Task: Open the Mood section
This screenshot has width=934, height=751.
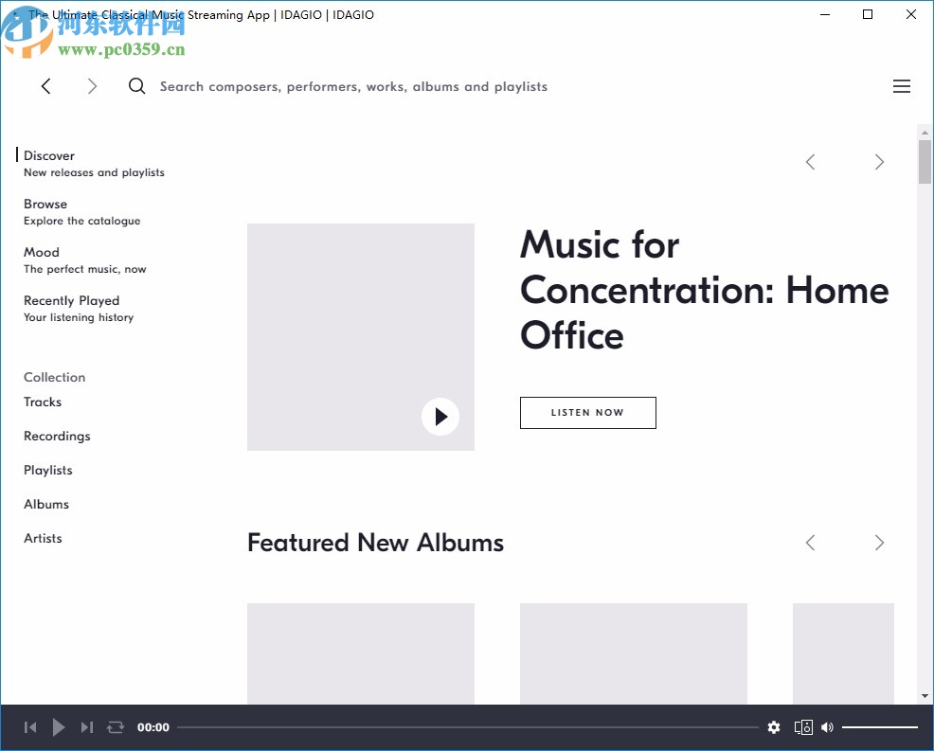Action: (x=84, y=259)
